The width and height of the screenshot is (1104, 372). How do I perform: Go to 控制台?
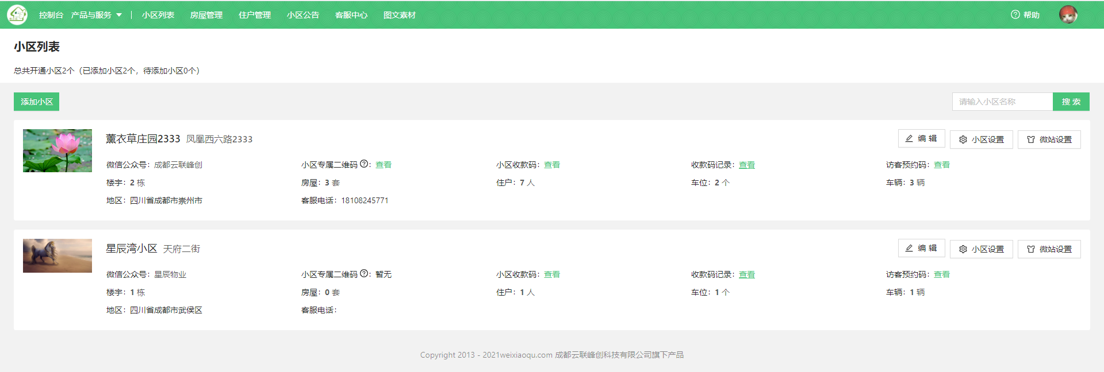pyautogui.click(x=51, y=15)
